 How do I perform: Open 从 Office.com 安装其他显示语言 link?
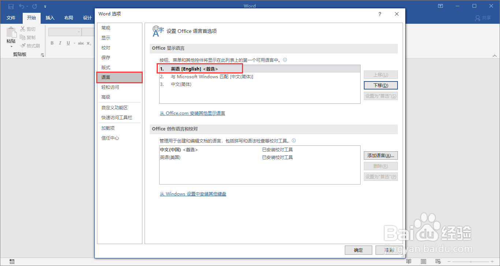(x=193, y=113)
